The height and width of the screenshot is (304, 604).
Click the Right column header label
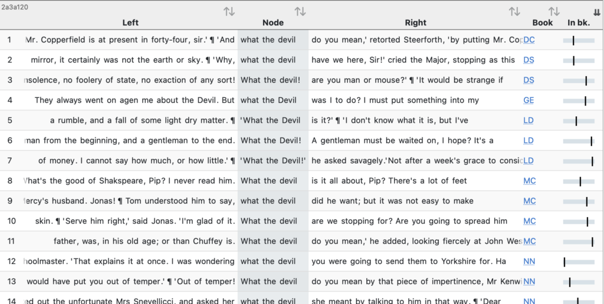pos(415,23)
